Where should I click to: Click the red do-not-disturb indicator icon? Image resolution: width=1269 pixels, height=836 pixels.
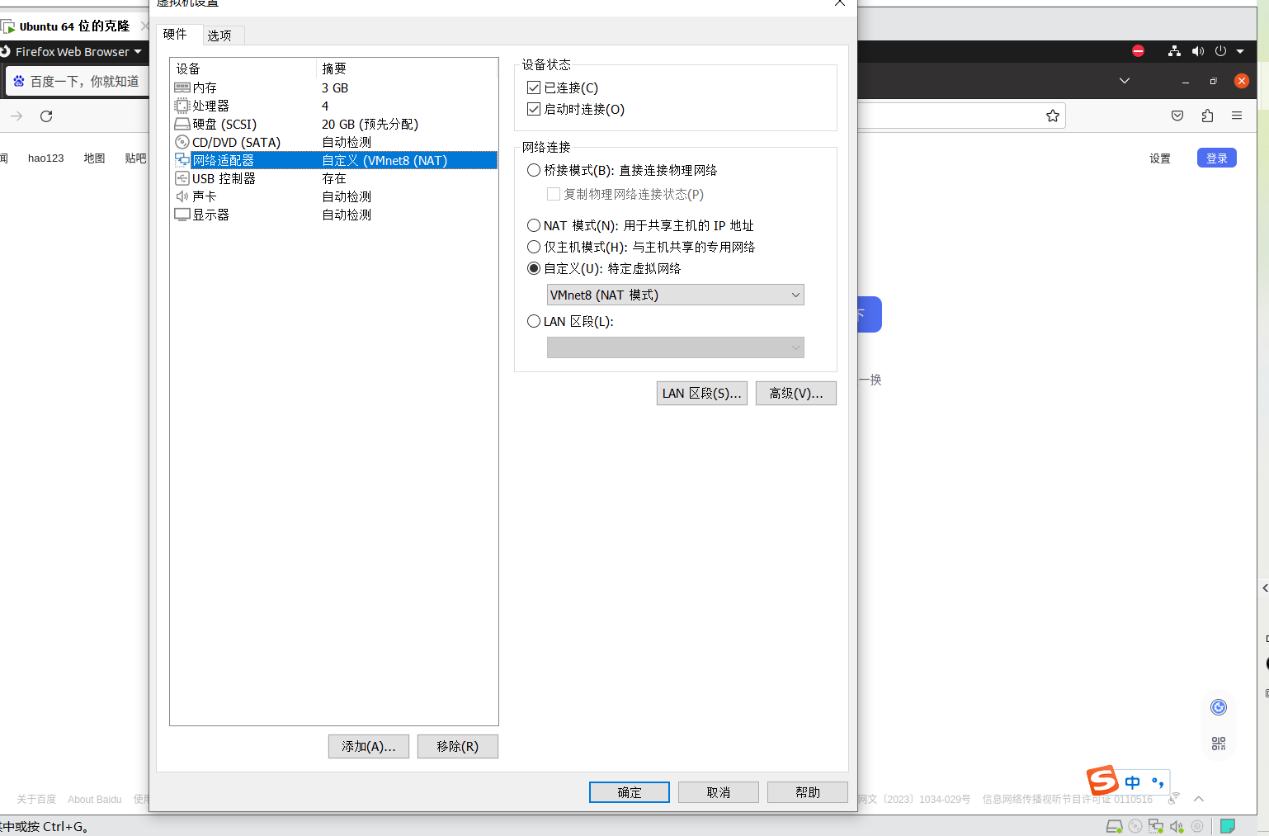(x=1138, y=51)
